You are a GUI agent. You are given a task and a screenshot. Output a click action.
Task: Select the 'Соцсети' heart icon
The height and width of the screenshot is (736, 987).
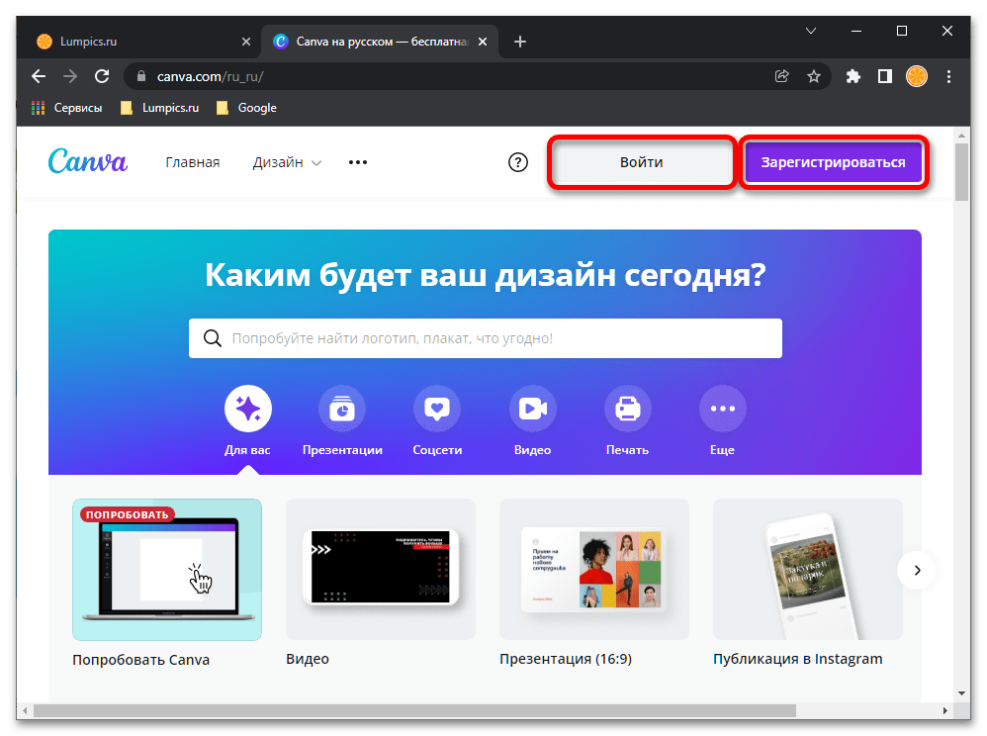click(437, 409)
